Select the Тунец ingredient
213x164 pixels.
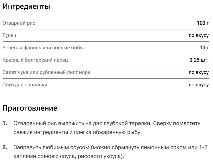click(x=10, y=35)
